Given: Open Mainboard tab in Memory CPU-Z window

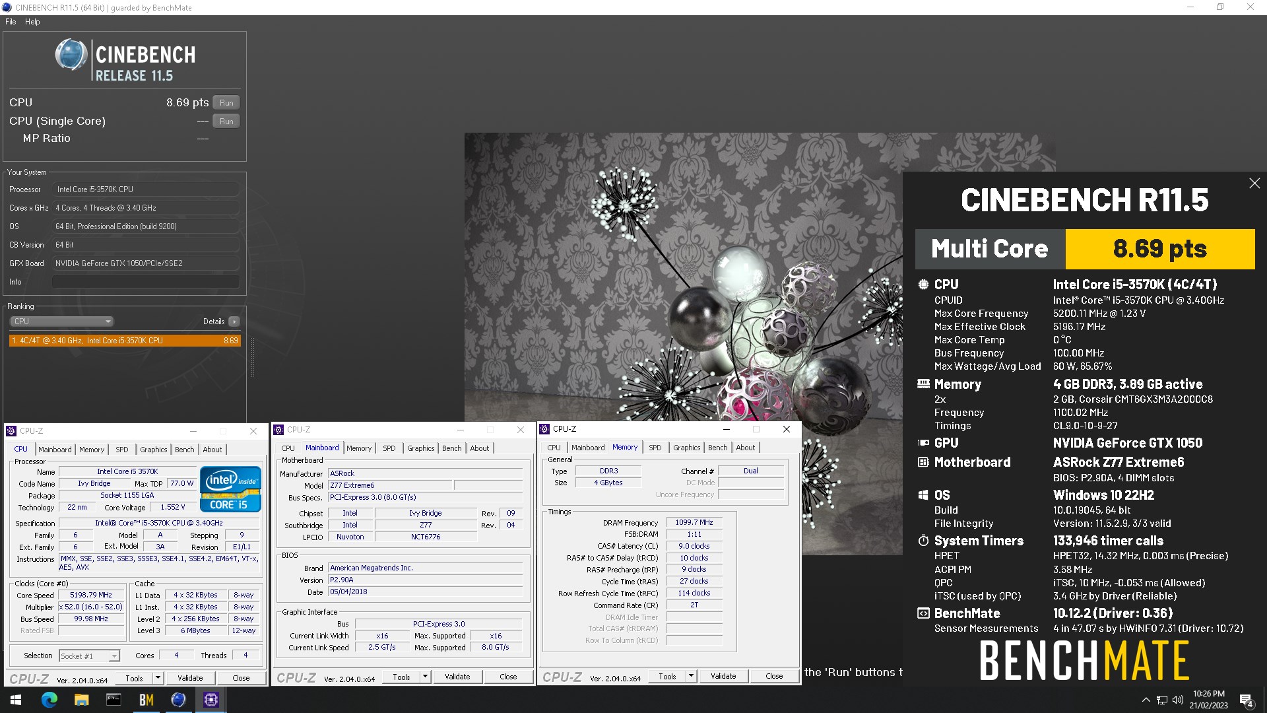Looking at the screenshot, I should (x=588, y=448).
